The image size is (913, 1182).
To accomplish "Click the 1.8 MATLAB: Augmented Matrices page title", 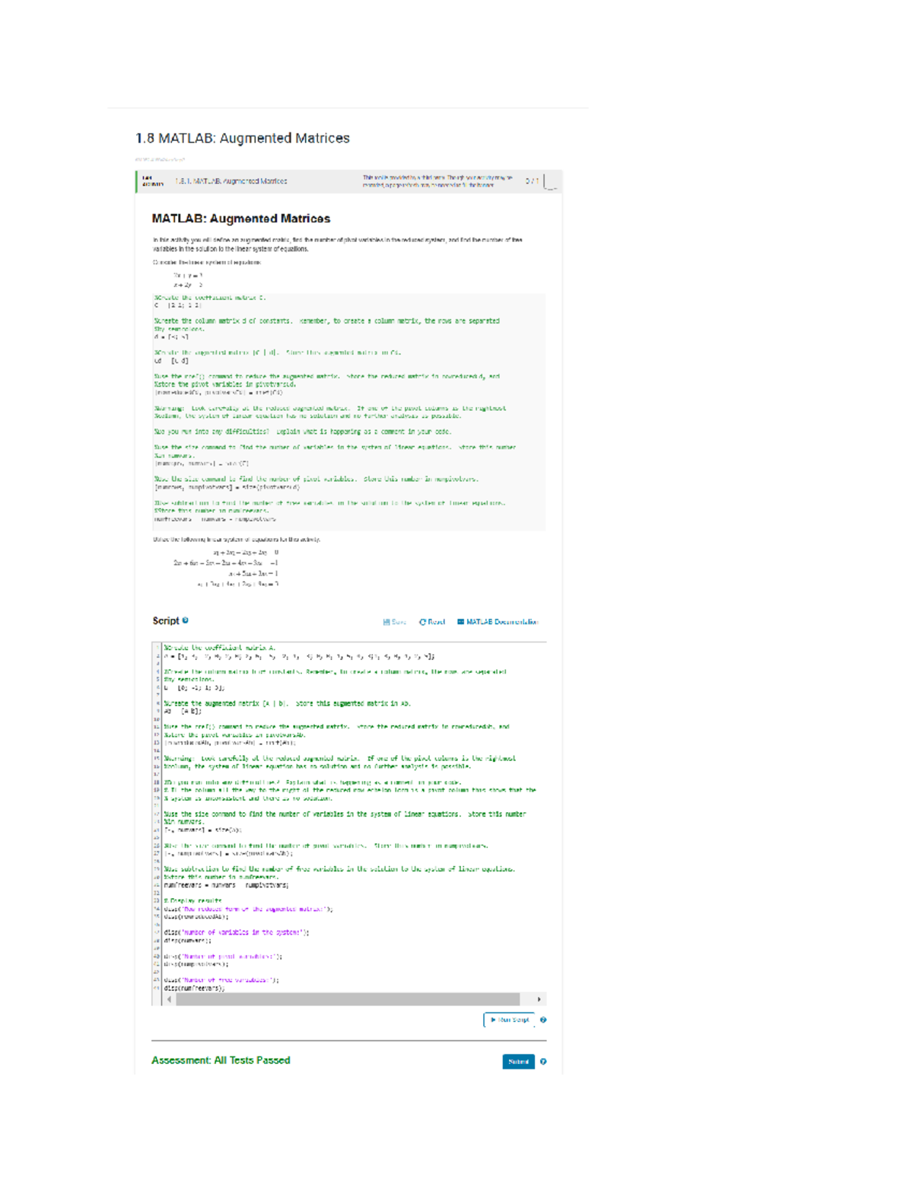I will pos(242,139).
